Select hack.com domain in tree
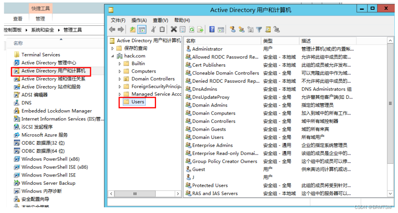 [x=135, y=56]
